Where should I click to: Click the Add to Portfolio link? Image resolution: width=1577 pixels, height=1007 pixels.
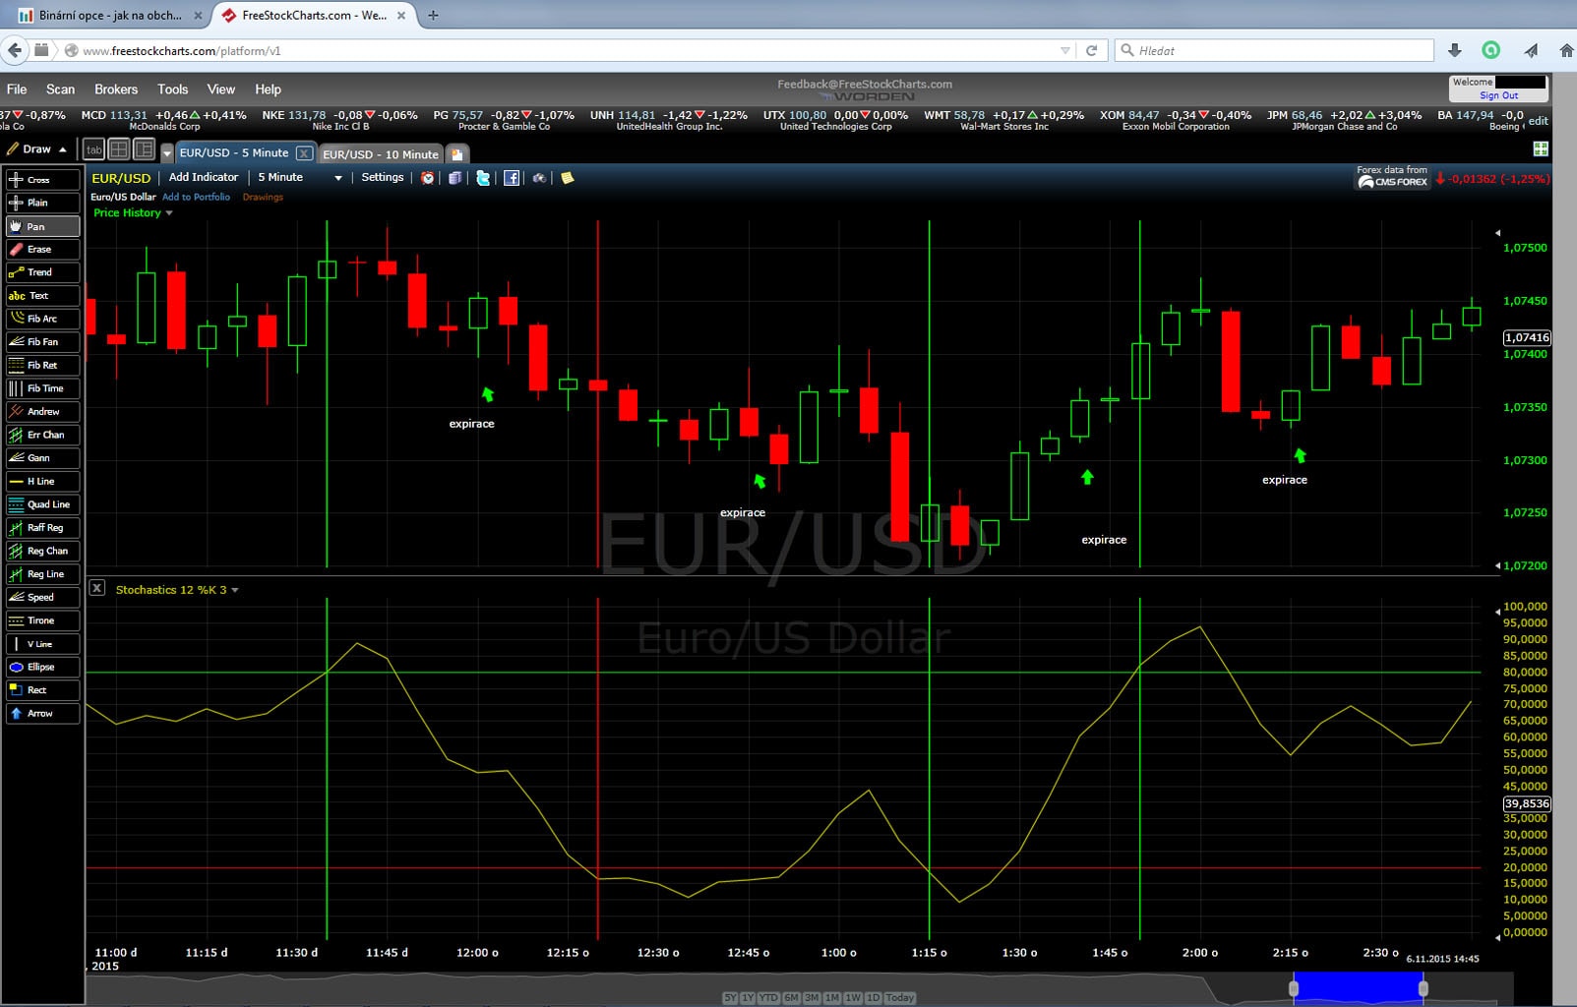[196, 197]
